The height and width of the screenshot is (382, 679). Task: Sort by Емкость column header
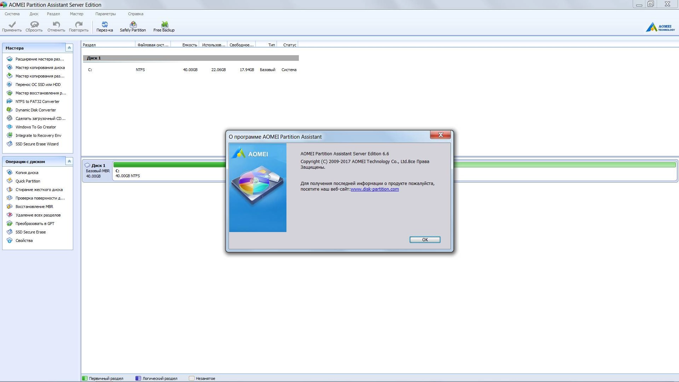[x=185, y=45]
